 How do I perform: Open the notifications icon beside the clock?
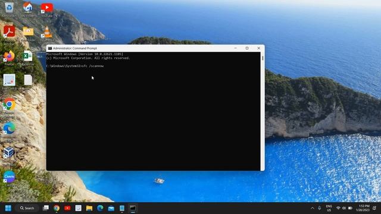(374, 208)
